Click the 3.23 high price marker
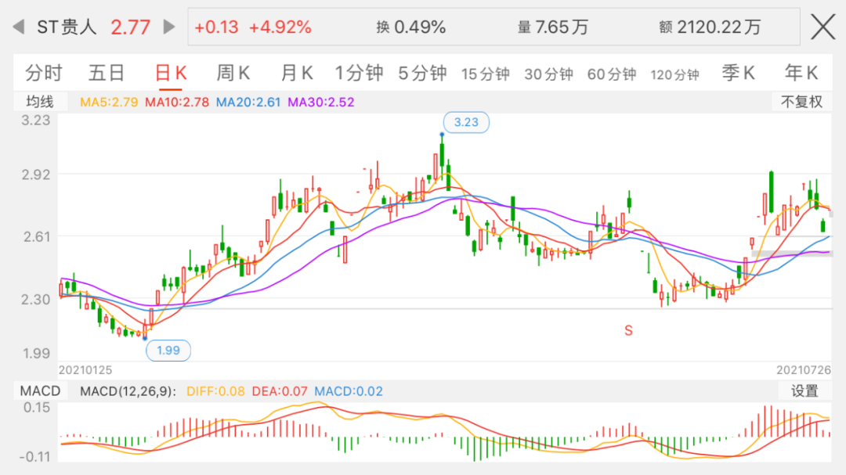 466,122
